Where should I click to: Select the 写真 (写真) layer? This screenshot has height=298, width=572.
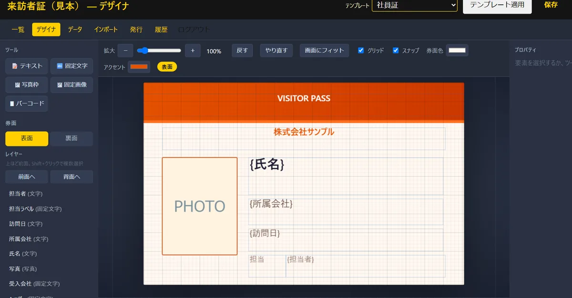(x=49, y=269)
